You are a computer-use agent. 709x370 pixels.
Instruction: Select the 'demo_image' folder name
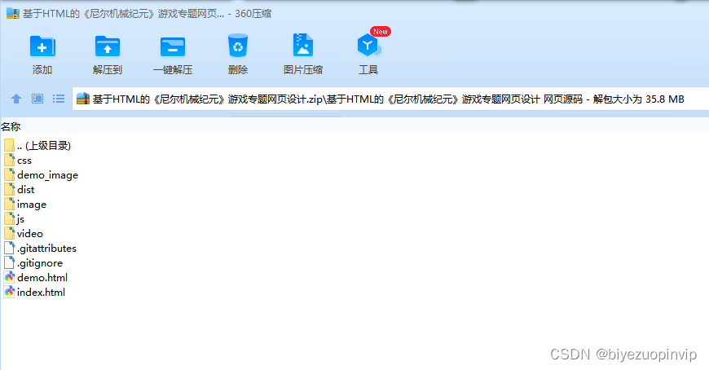47,175
